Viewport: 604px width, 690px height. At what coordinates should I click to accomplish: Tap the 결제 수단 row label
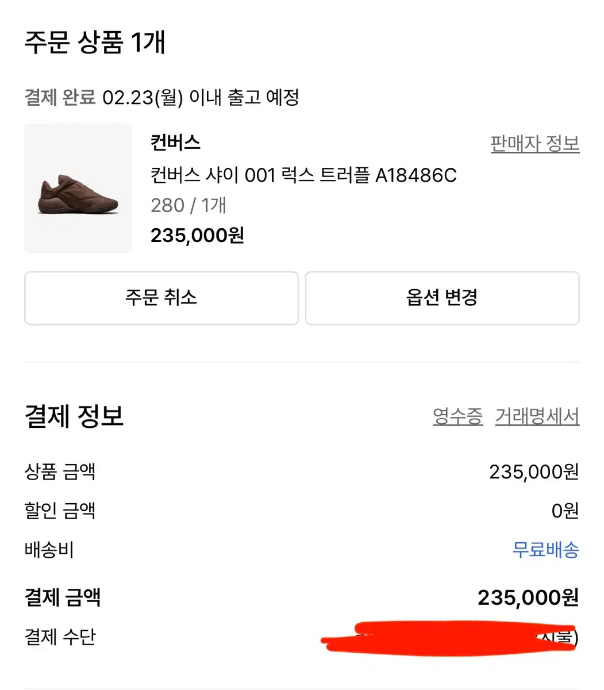click(x=60, y=637)
